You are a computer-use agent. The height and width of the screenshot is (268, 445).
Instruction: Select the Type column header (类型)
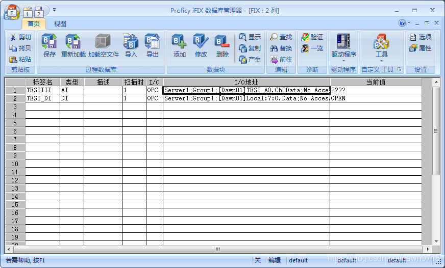coord(72,82)
